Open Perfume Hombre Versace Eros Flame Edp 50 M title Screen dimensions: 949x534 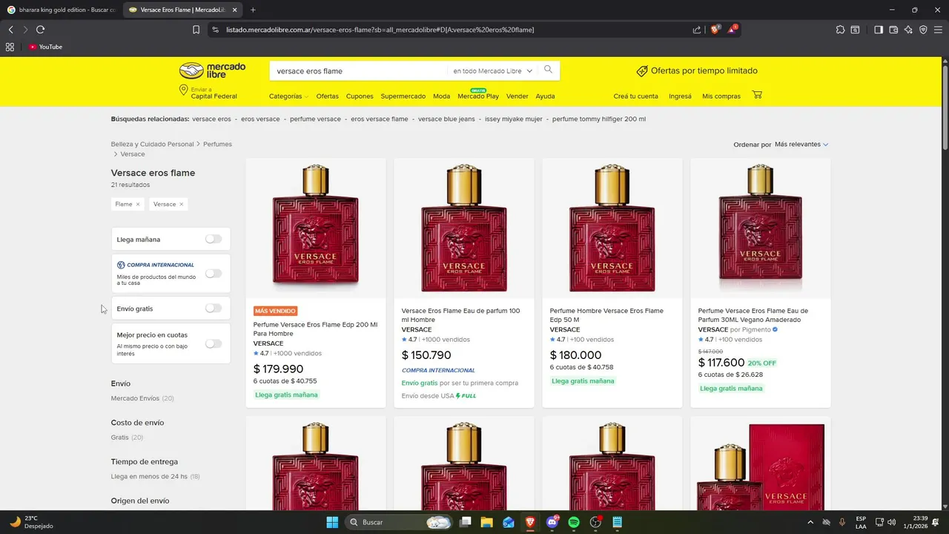click(606, 315)
